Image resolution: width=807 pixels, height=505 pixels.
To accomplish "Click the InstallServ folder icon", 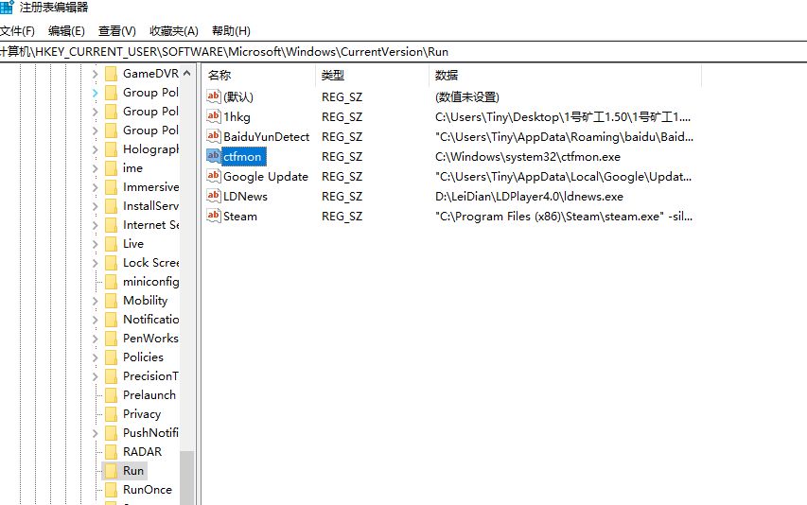I will (x=111, y=206).
